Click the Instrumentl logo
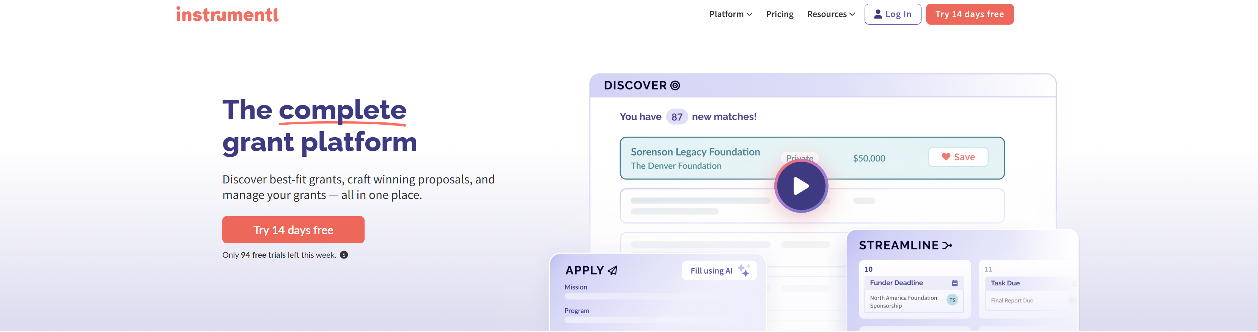 [x=227, y=15]
